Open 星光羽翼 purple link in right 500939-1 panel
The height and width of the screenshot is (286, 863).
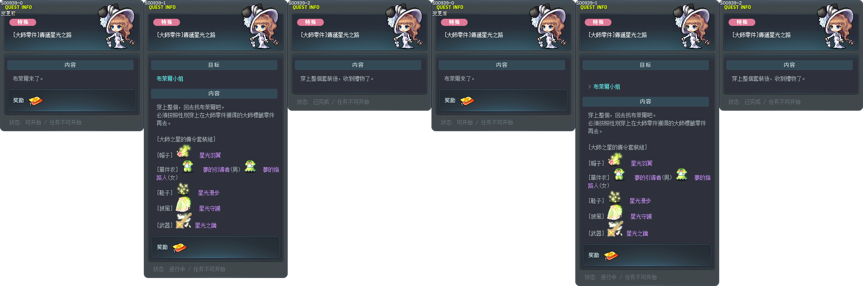tap(641, 163)
